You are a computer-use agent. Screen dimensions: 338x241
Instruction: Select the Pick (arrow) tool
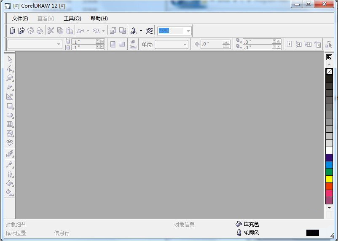tap(10, 60)
